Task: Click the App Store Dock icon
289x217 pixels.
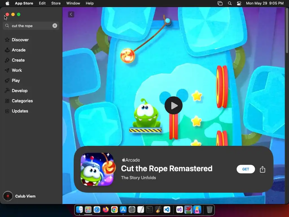Action: (x=123, y=210)
